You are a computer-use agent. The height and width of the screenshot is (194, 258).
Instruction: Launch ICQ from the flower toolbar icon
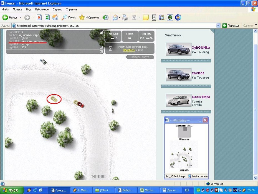point(170,17)
